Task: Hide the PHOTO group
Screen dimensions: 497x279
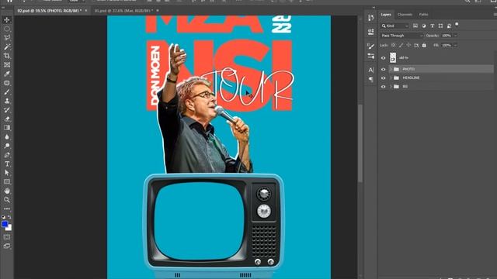Action: point(383,69)
